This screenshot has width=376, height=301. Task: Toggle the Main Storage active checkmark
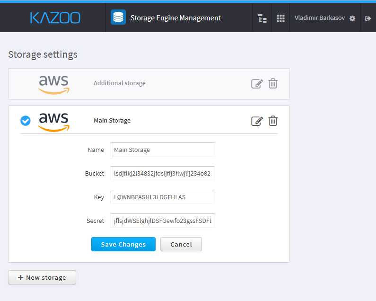[26, 121]
